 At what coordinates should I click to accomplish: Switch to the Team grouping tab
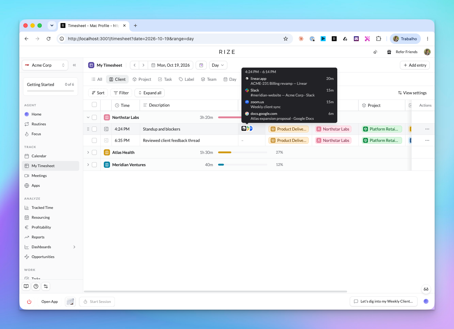point(209,79)
